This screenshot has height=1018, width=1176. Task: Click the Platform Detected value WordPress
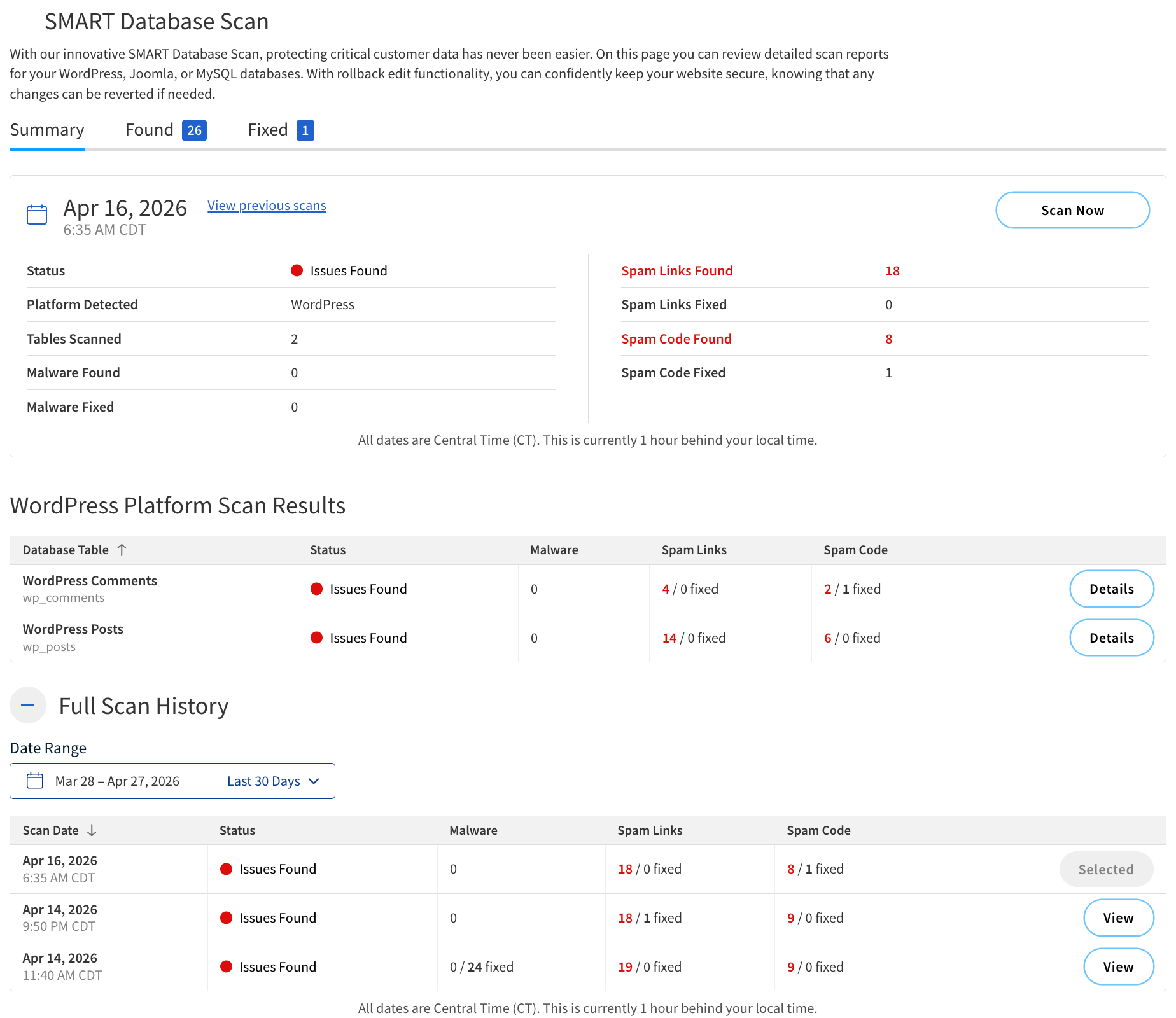click(x=323, y=304)
